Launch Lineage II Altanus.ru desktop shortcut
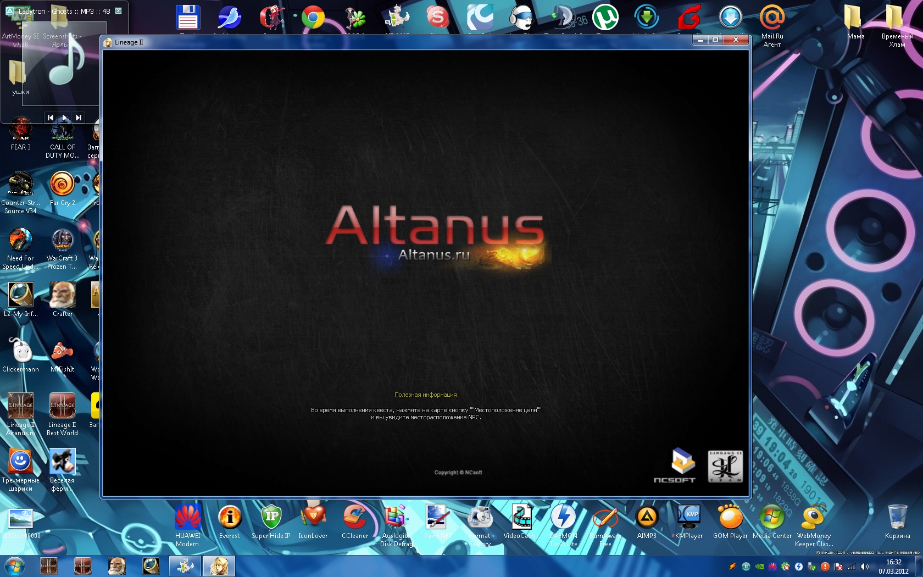923x577 pixels. click(20, 415)
